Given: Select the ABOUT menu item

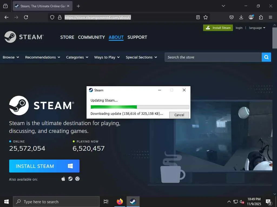Looking at the screenshot, I should (116, 37).
